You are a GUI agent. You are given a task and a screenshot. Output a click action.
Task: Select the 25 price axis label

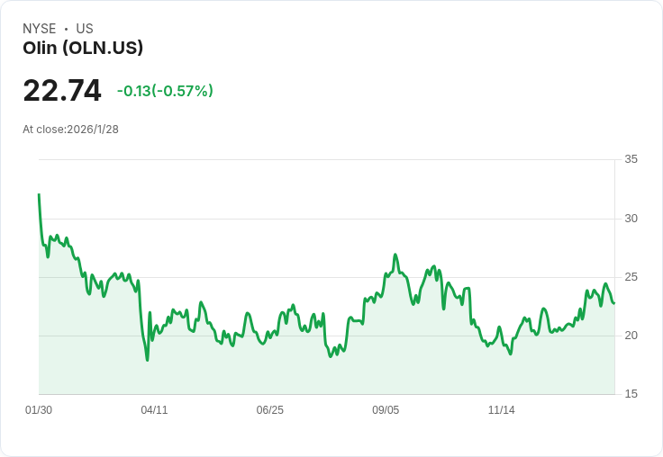tap(631, 277)
